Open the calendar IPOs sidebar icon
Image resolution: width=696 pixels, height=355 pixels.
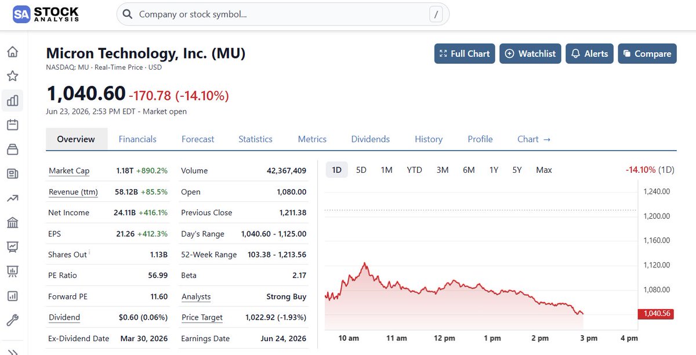pos(12,125)
